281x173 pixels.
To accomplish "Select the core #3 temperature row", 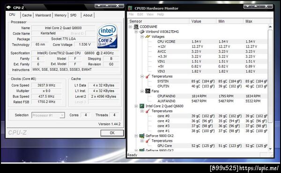I will tap(212, 126).
